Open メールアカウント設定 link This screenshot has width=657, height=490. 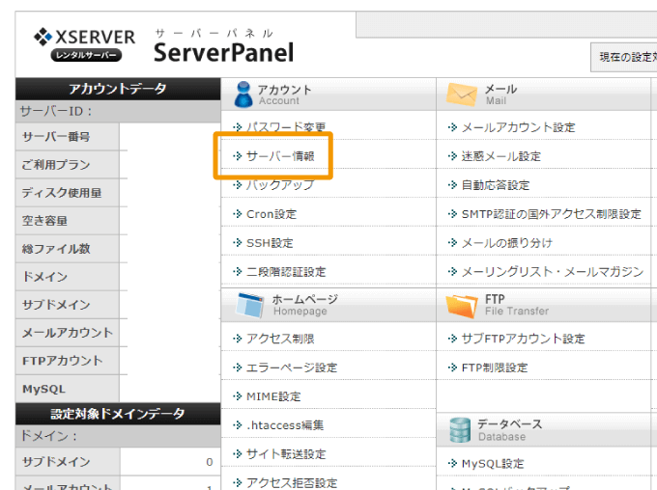pyautogui.click(x=518, y=127)
